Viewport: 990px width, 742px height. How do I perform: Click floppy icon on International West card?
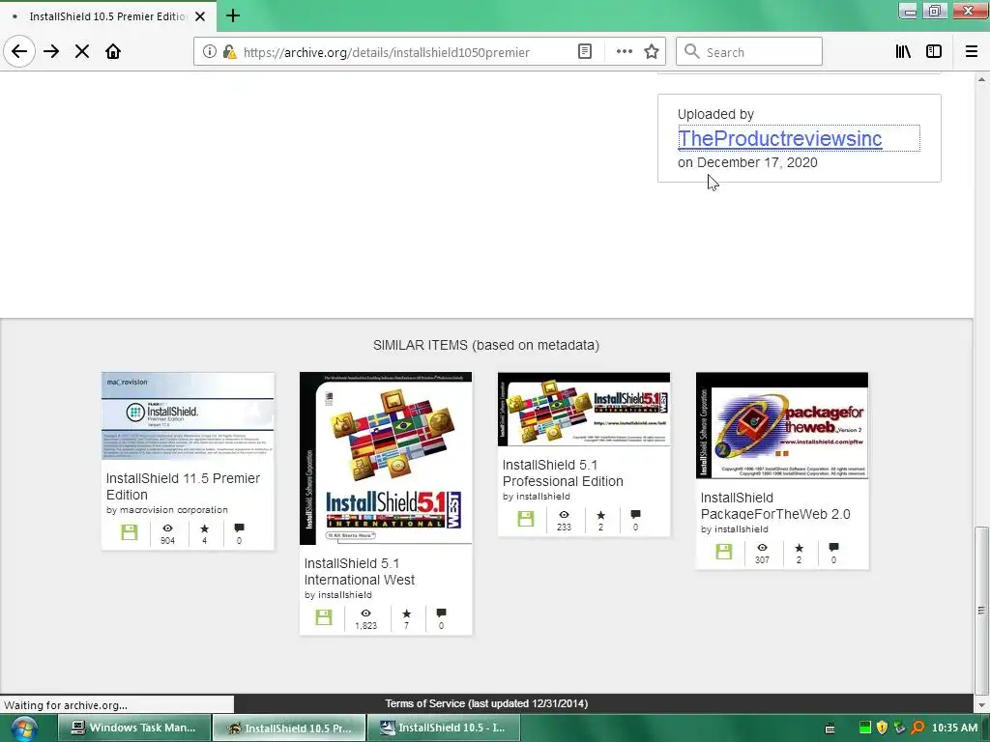coord(324,617)
